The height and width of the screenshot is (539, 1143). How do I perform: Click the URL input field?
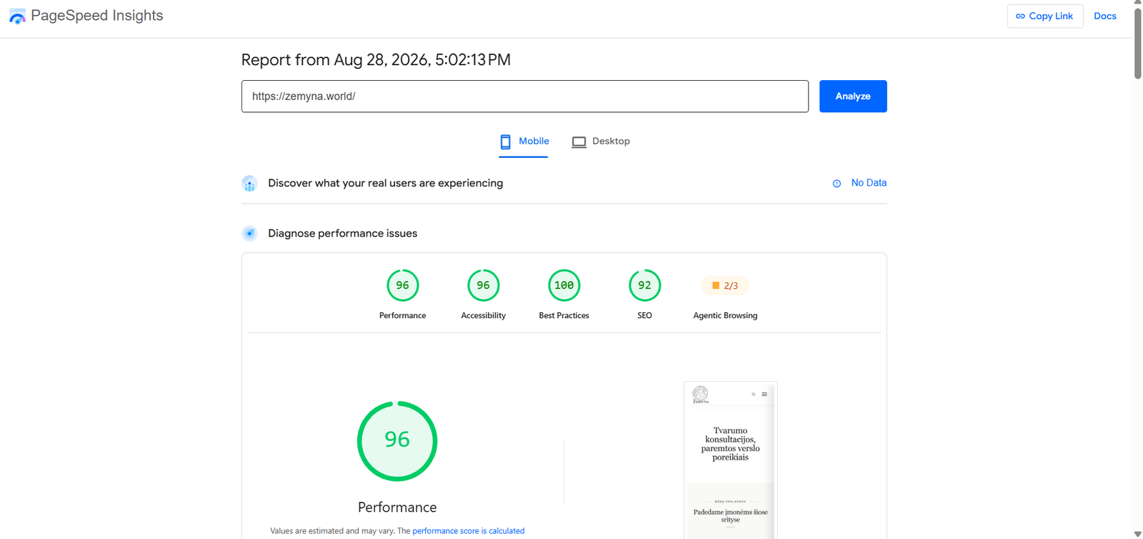(525, 97)
